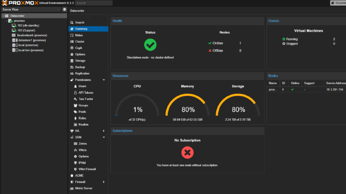Select the prox... node row name
346x194 pixels.
pyautogui.click(x=273, y=90)
